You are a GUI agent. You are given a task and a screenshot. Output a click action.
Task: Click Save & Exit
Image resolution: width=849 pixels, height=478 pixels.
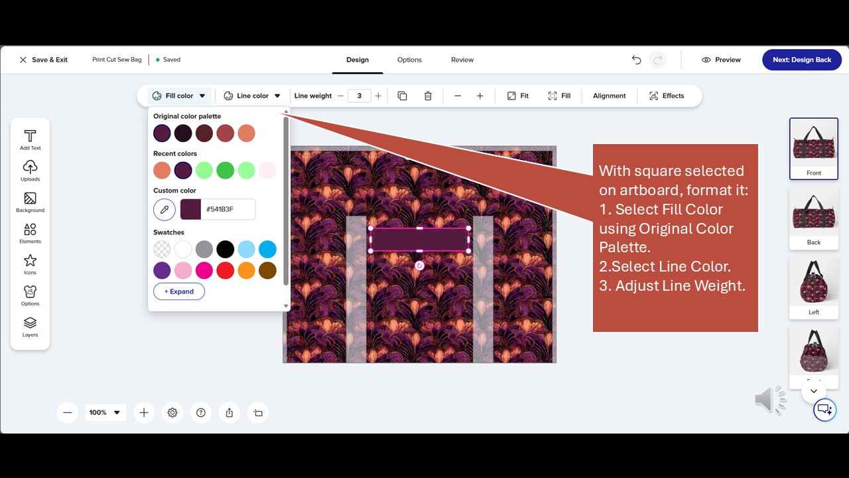pyautogui.click(x=44, y=60)
